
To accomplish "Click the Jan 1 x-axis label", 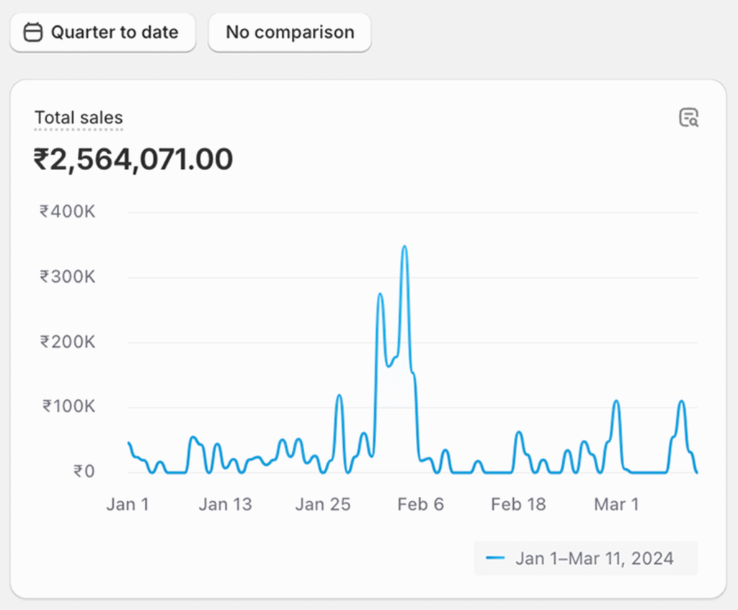I will (x=128, y=504).
